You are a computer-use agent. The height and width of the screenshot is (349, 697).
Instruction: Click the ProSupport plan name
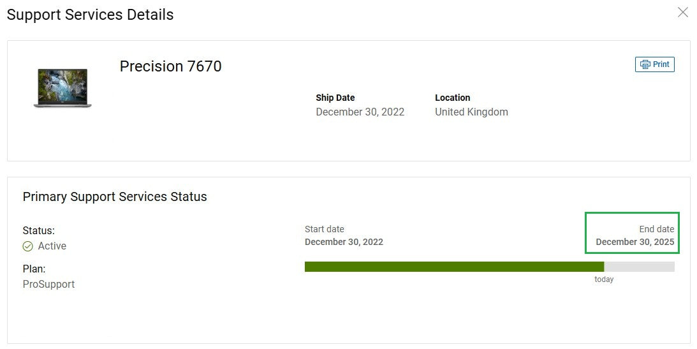pos(49,285)
